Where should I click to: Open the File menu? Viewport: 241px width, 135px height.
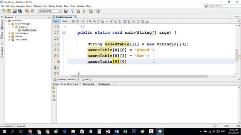coord(2,6)
